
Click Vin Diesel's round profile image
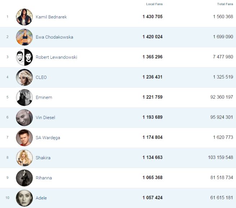(24, 118)
